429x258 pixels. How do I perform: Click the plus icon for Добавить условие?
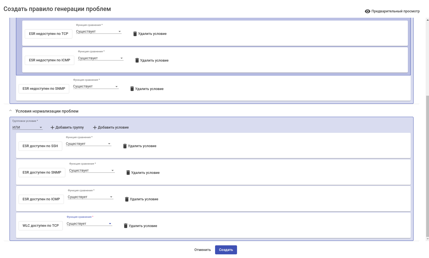95,127
